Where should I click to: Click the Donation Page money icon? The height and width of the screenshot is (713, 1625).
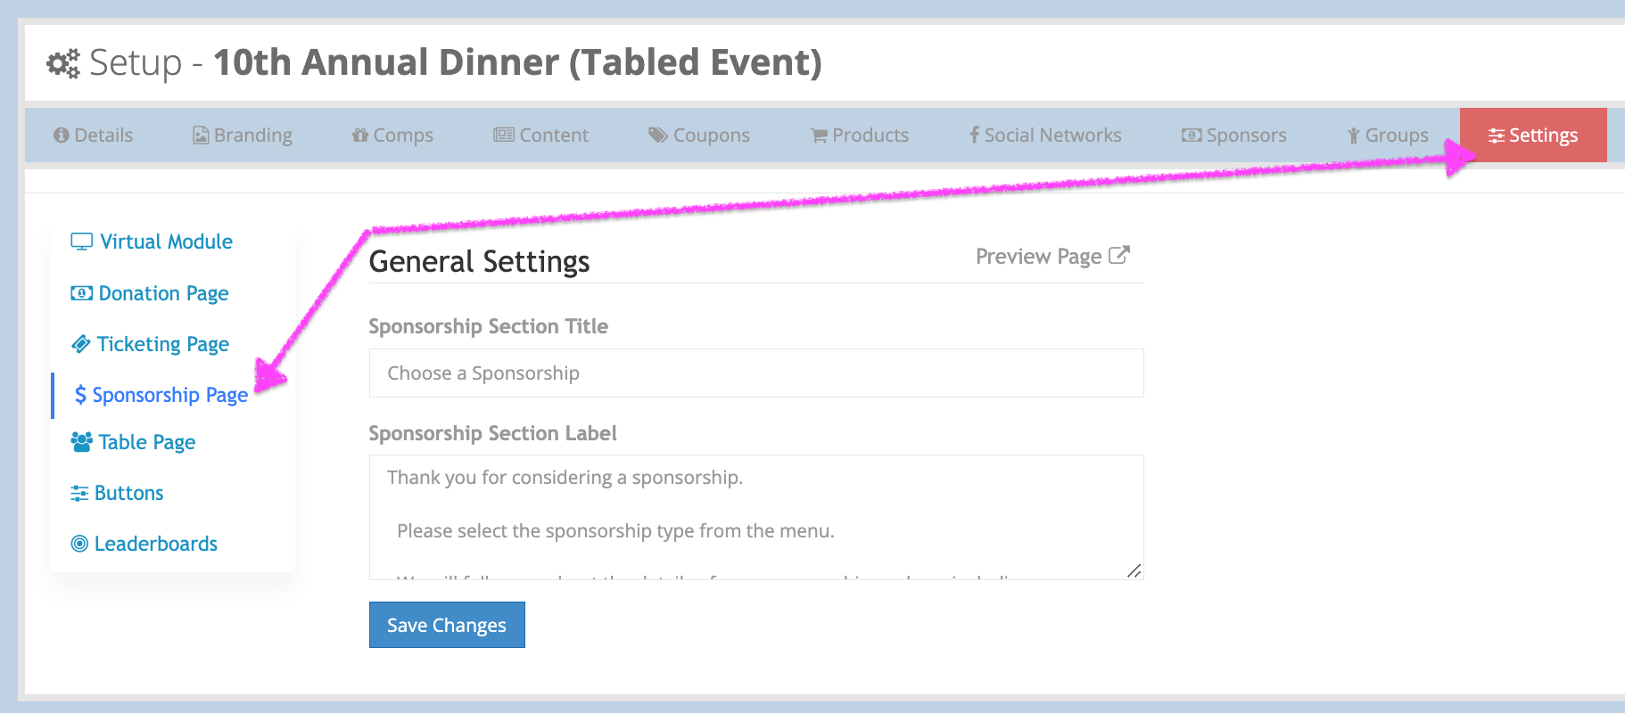[81, 293]
